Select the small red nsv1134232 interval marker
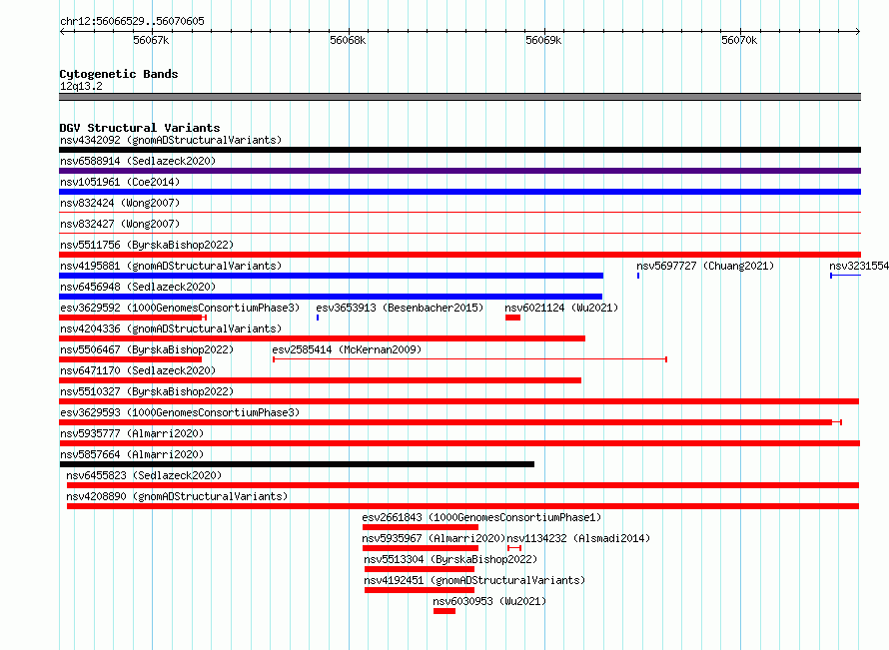The image size is (889, 650). tap(514, 548)
